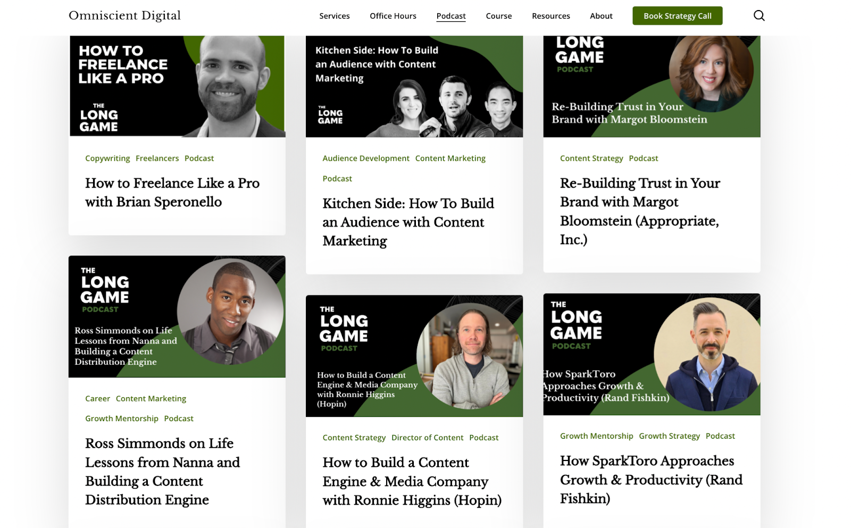Image resolution: width=851 pixels, height=528 pixels.
Task: Go to Office Hours page
Action: pos(393,16)
